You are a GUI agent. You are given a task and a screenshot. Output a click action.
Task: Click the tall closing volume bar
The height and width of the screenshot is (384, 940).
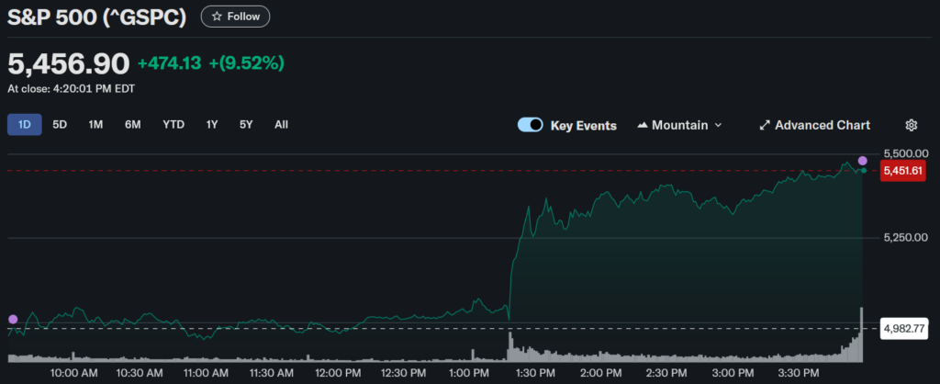coord(861,334)
